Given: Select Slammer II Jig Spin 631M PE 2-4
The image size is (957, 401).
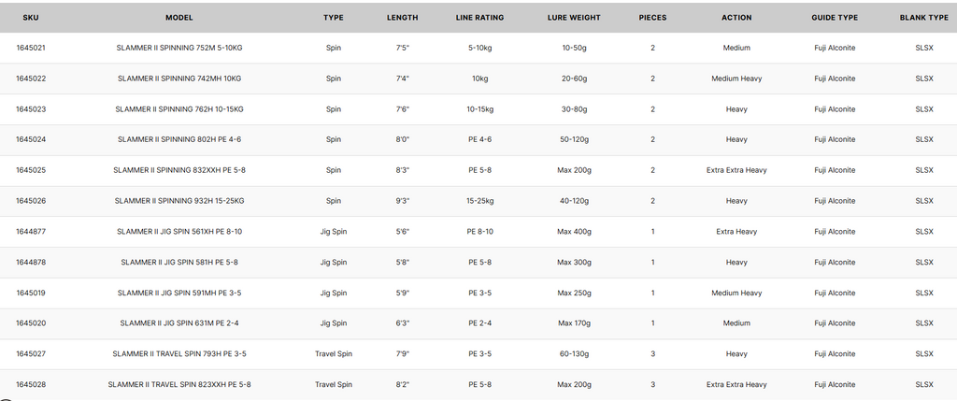Looking at the screenshot, I should [x=179, y=323].
